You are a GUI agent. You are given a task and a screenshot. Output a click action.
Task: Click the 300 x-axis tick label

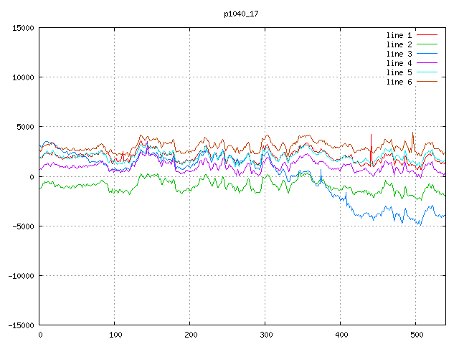coord(265,335)
